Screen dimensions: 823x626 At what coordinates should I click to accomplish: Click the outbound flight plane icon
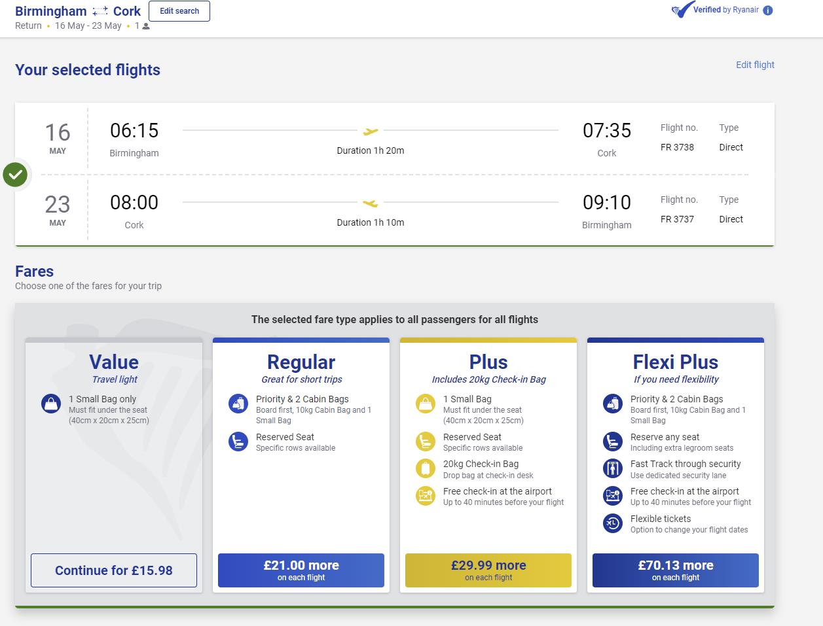click(371, 131)
